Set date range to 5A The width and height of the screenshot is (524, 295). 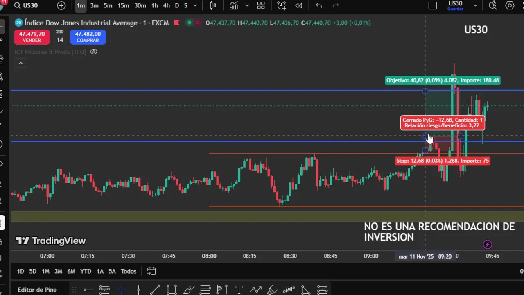[112, 271]
